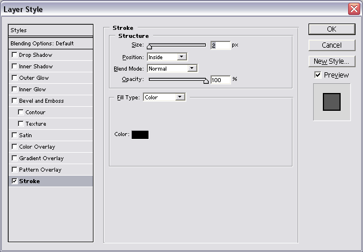Click the style preview thumbnail
363x252 pixels.
pos(332,102)
